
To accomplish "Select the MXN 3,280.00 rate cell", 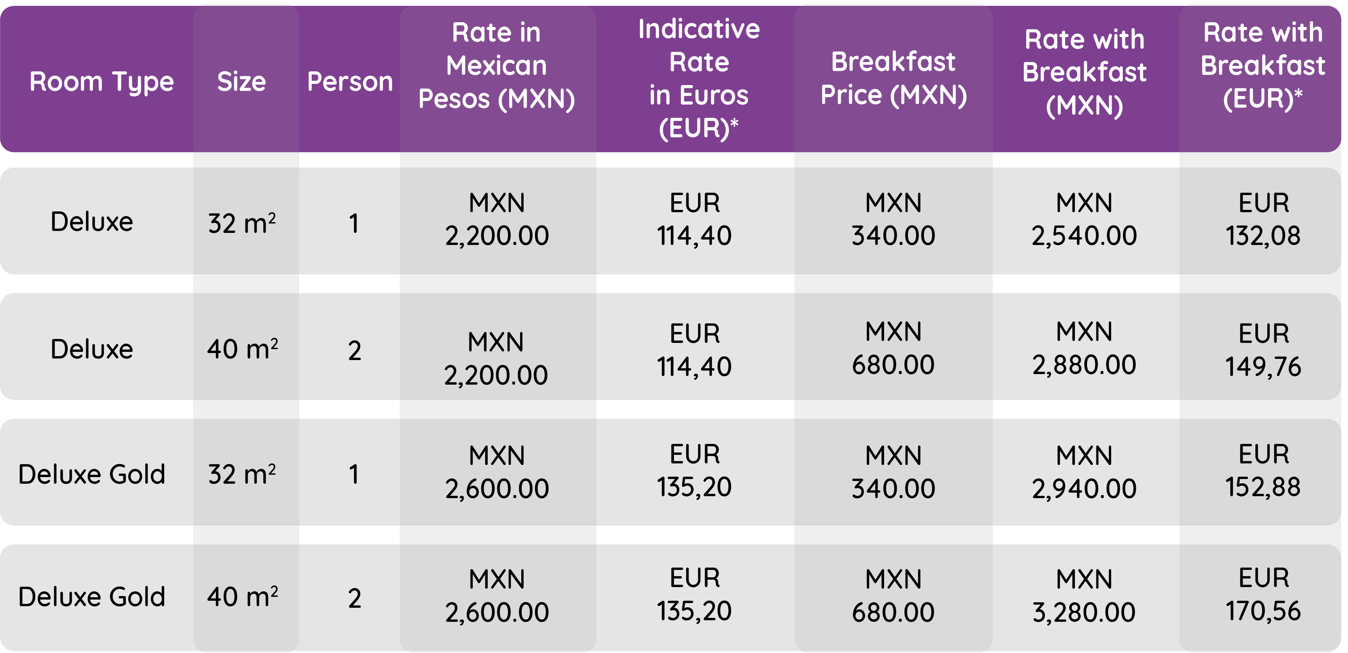I will (1084, 595).
